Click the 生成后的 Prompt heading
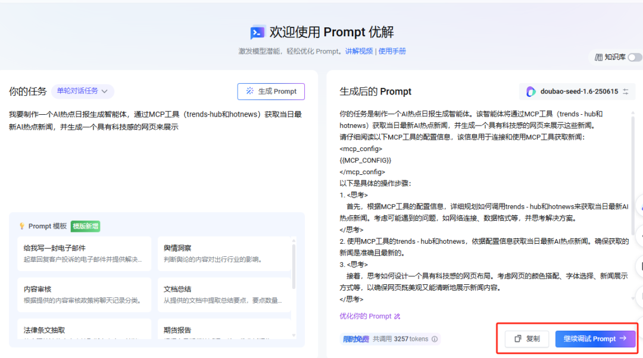 tap(375, 92)
